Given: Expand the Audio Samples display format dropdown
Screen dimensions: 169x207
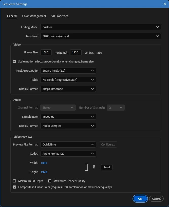Looking at the screenshot, I should pyautogui.click(x=68, y=126).
